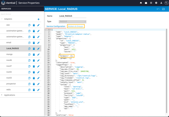This screenshot has height=117, width=169.
Task: Open the Type RADIUS dropdown
Action: [73, 22]
